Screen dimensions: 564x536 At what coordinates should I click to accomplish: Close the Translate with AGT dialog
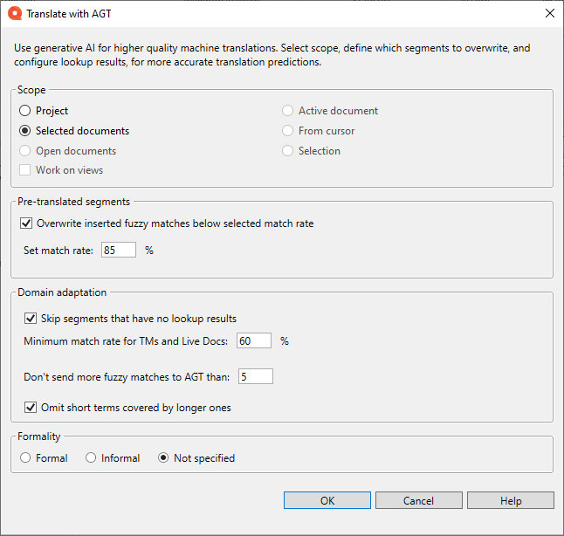pyautogui.click(x=550, y=13)
